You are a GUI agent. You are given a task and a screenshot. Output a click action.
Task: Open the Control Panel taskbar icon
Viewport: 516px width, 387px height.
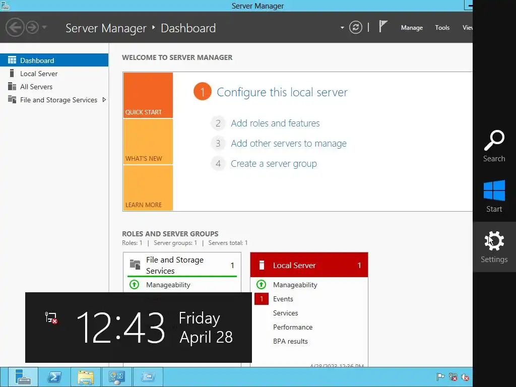[117, 377]
